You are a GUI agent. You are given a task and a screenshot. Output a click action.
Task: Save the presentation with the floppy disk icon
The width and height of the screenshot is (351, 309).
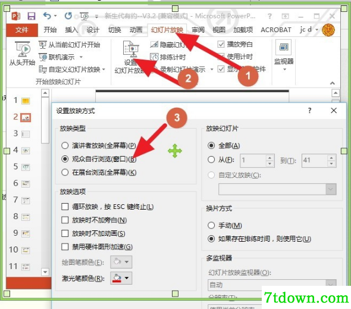click(x=32, y=16)
